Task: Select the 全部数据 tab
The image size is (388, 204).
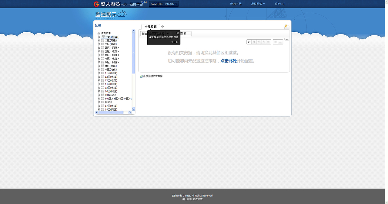Action: pos(151,27)
